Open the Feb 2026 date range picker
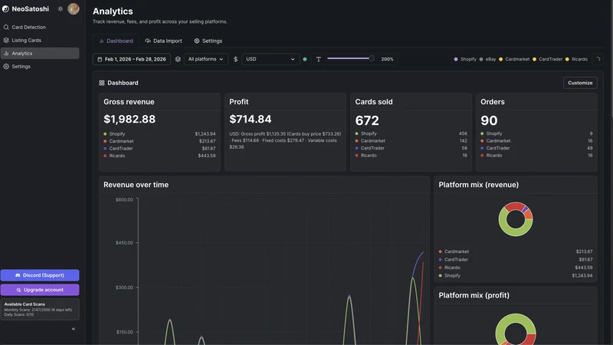Viewport: 613px width, 345px height. (132, 59)
